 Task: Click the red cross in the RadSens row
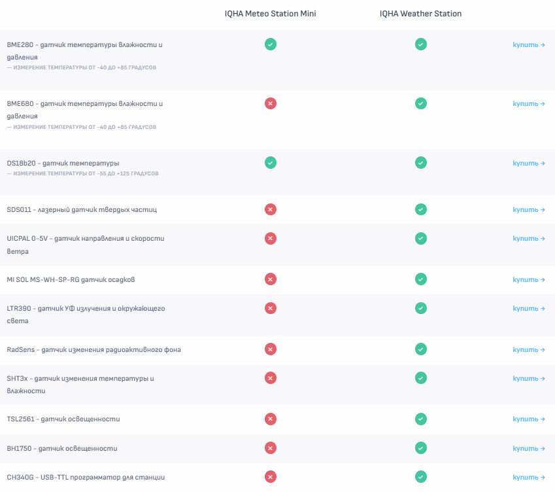[x=271, y=349]
